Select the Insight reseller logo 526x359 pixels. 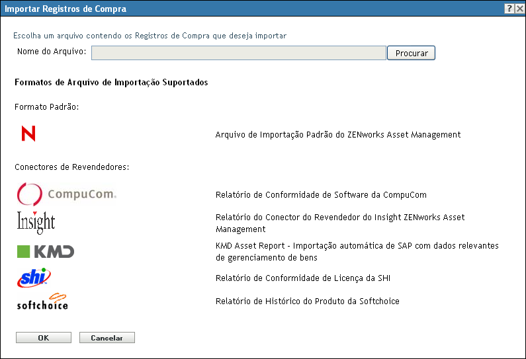[36, 222]
